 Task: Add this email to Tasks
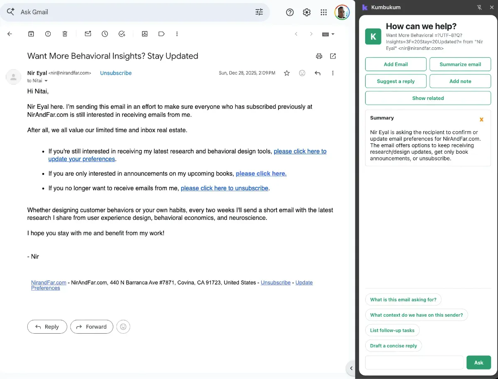click(x=122, y=34)
